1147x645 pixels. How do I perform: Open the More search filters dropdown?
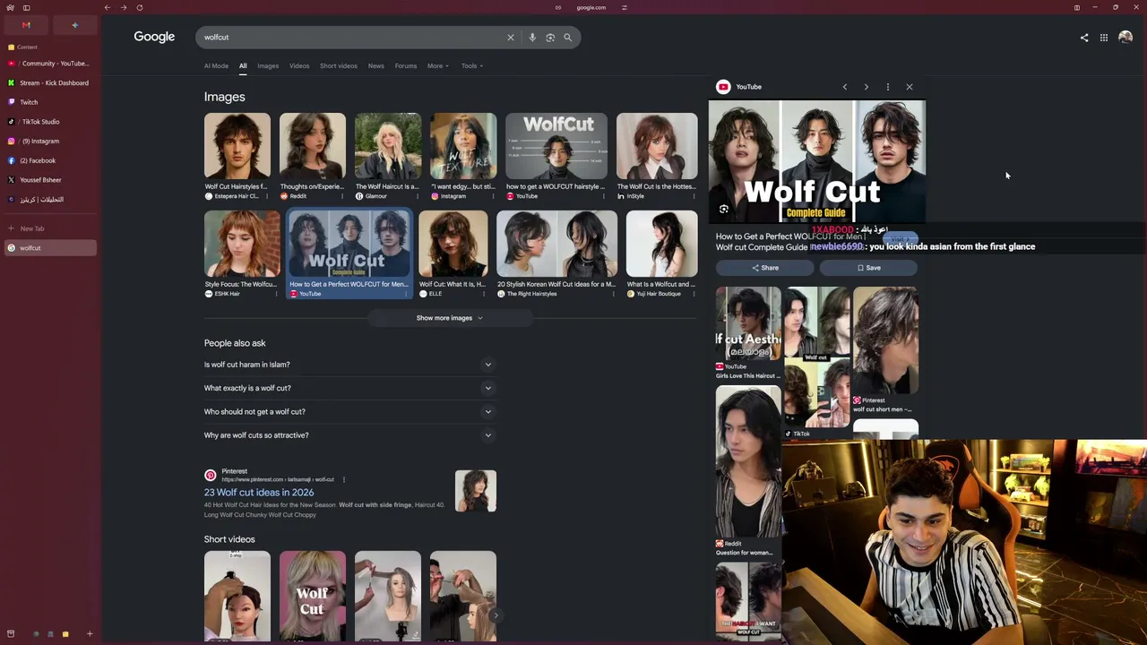coord(438,65)
